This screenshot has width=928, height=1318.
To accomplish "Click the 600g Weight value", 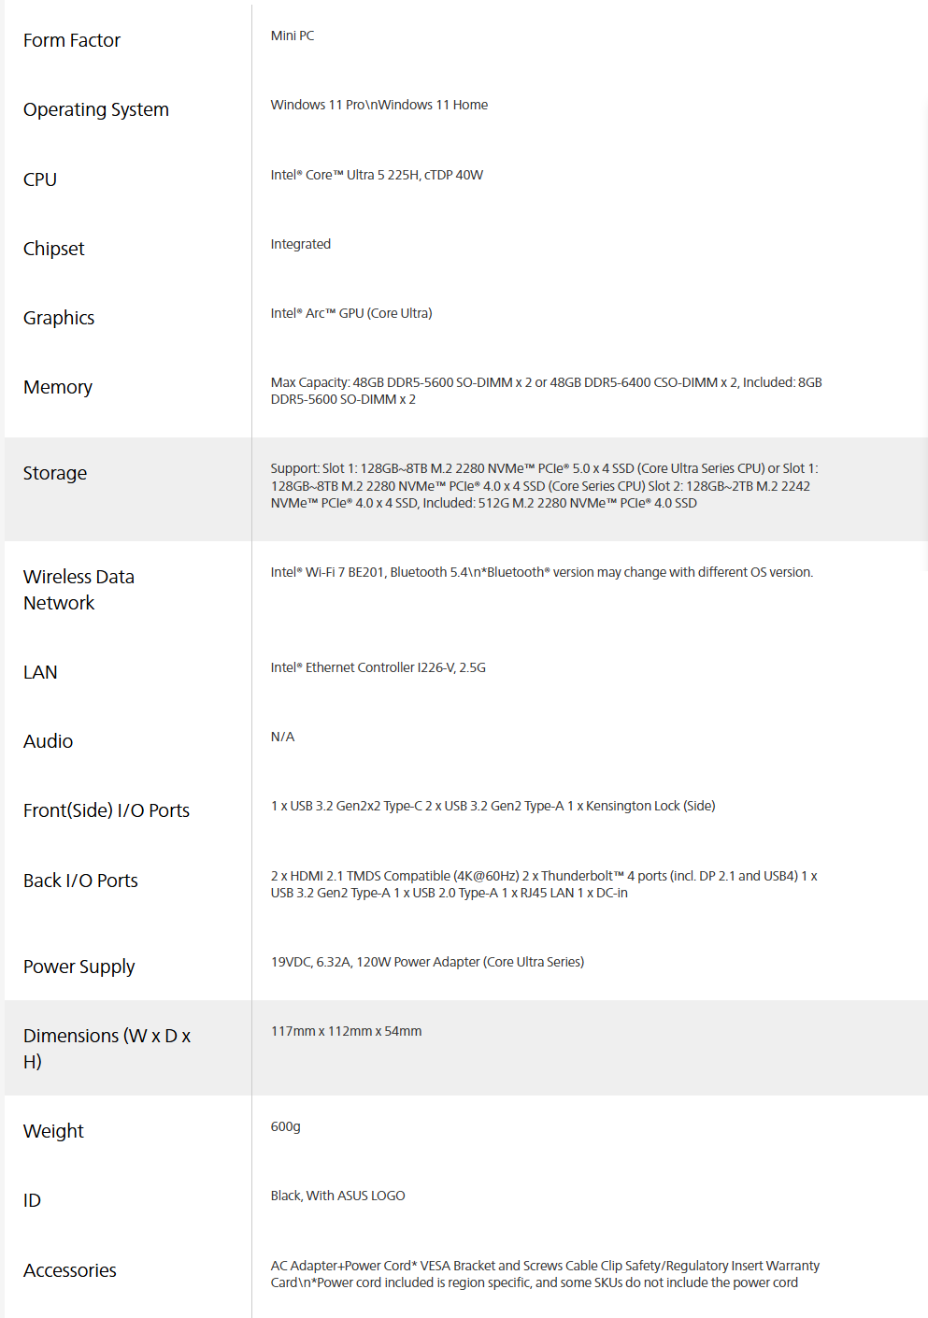I will pyautogui.click(x=286, y=1126).
